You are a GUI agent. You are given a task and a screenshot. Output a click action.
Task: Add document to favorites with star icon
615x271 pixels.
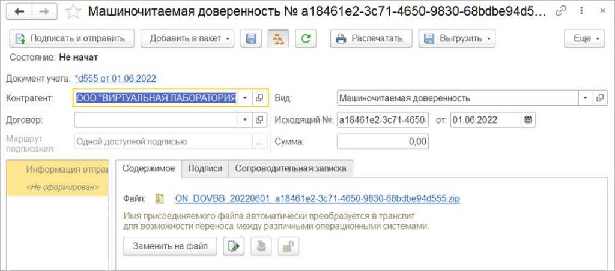[x=73, y=11]
